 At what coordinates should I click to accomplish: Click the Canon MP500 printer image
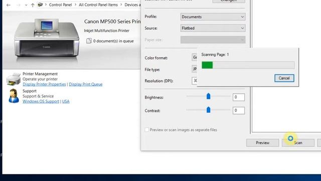[x=47, y=38]
